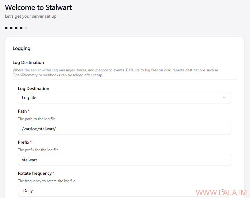Click the "Rotate frequency" field label

35,173
